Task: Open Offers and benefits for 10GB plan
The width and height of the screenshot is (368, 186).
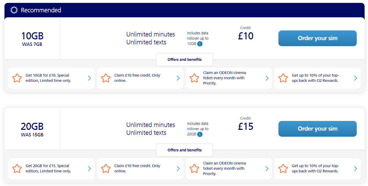Action: tap(184, 60)
